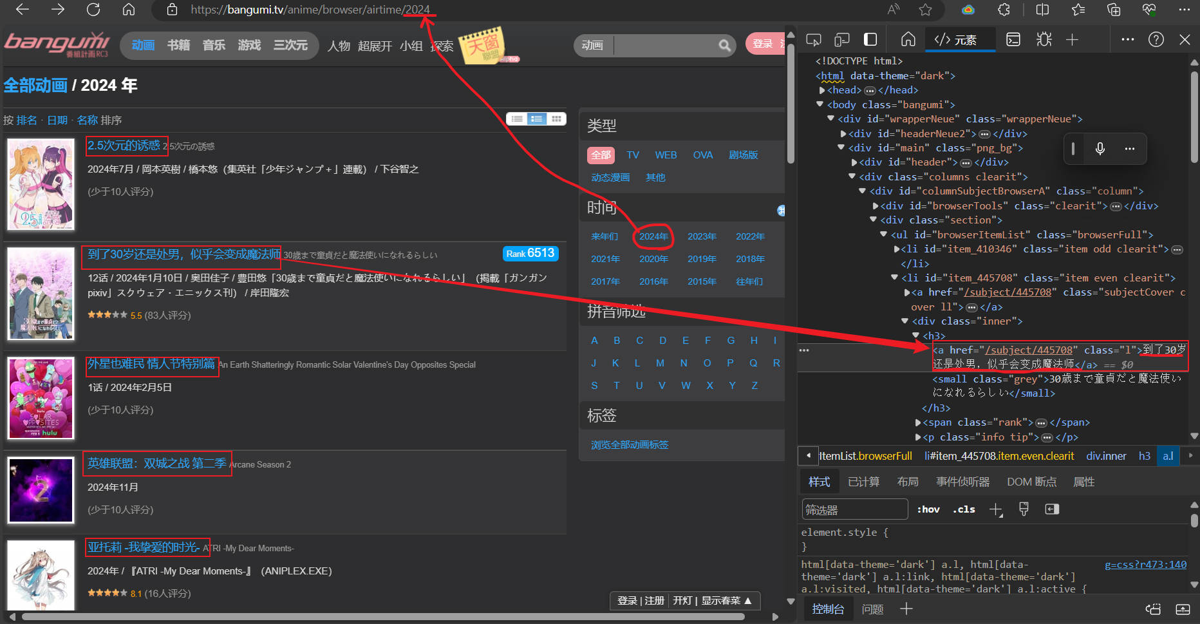The width and height of the screenshot is (1200, 624).
Task: Click the bug-shaped debugger icon in DevTools
Action: [x=1044, y=40]
